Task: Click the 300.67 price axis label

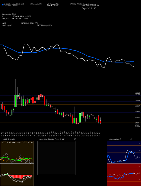Action: [x=138, y=106]
